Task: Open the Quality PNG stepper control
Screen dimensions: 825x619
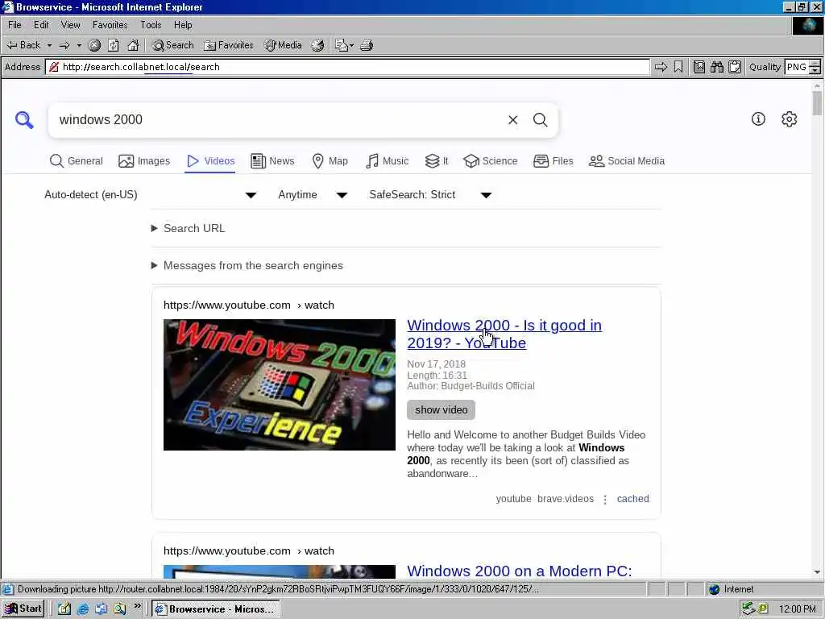Action: [x=815, y=67]
